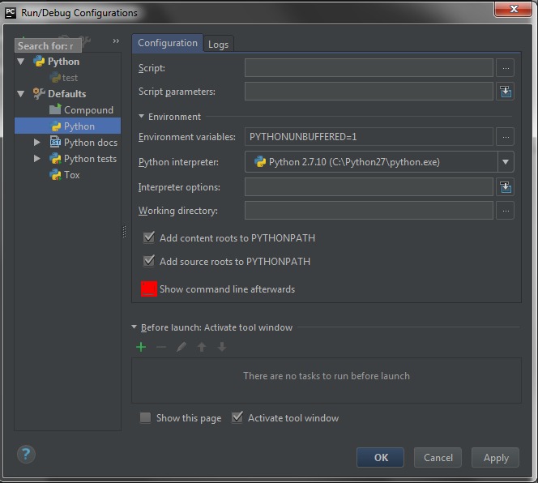Select the Defaults group row

click(67, 94)
